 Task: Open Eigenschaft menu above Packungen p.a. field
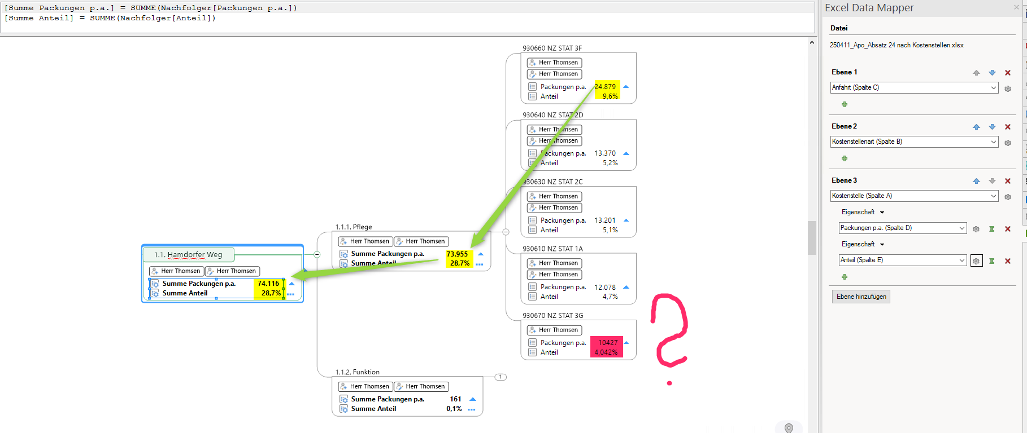882,213
